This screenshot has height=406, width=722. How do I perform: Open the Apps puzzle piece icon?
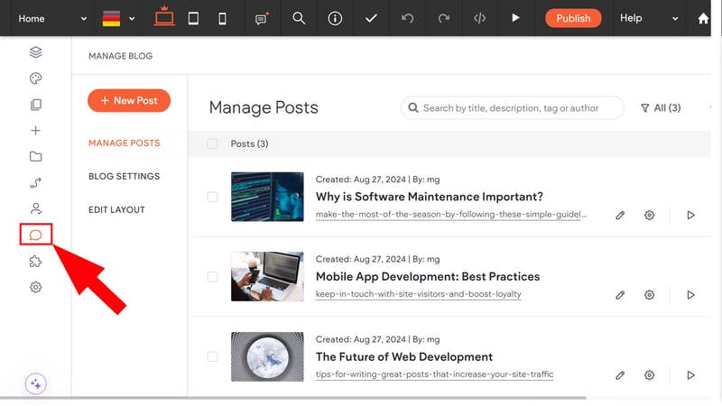(x=35, y=261)
